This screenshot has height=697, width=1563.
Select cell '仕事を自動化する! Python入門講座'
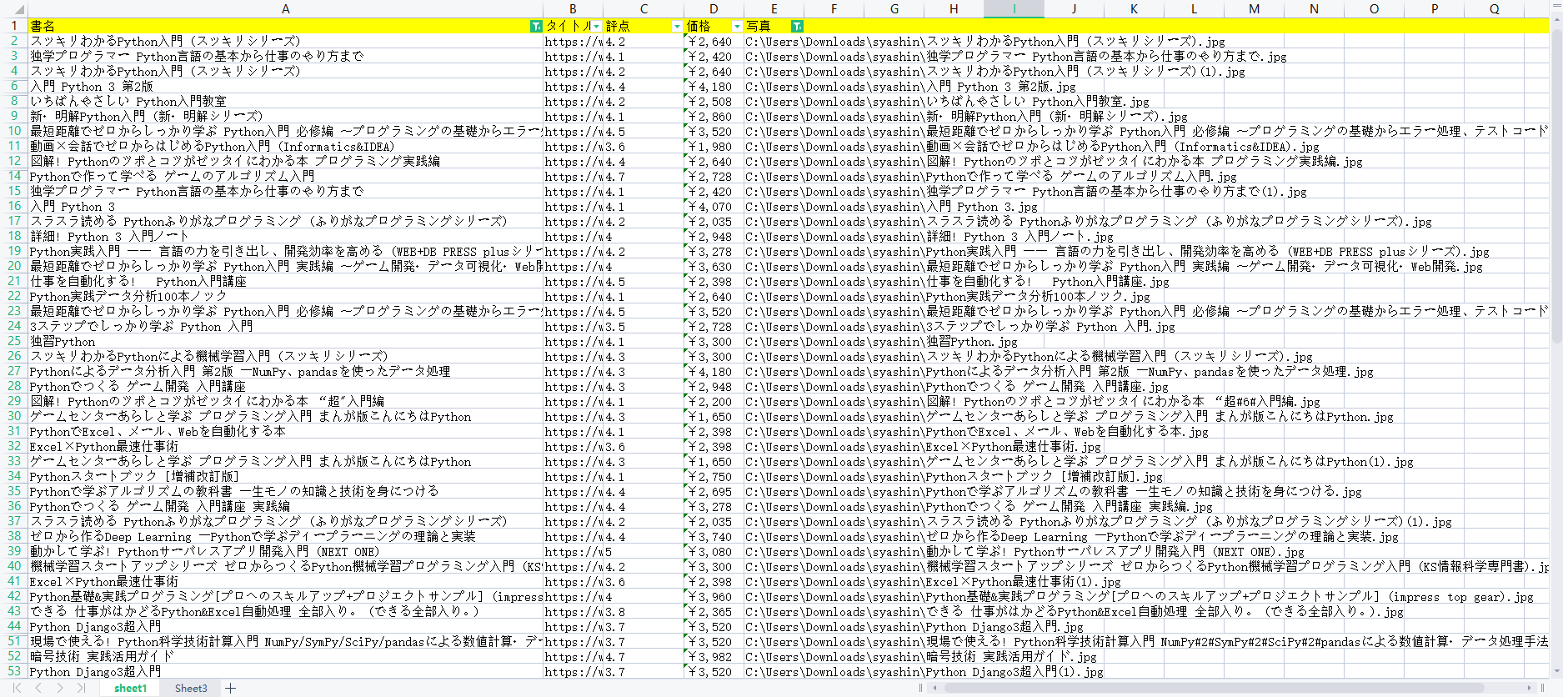pos(286,281)
